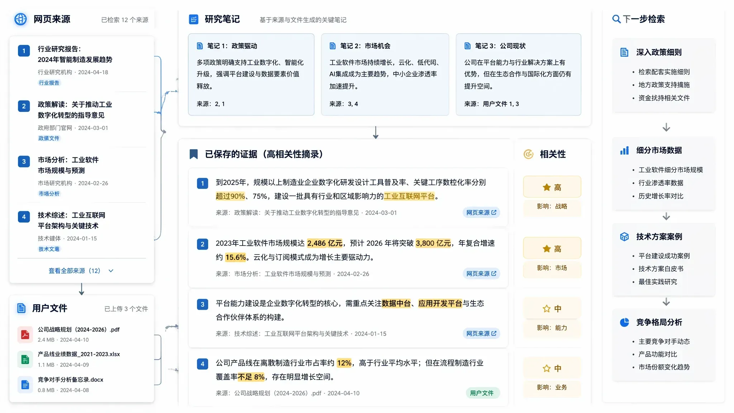
Task: Click the 用户文件 tag on evidence 4
Action: pos(482,393)
